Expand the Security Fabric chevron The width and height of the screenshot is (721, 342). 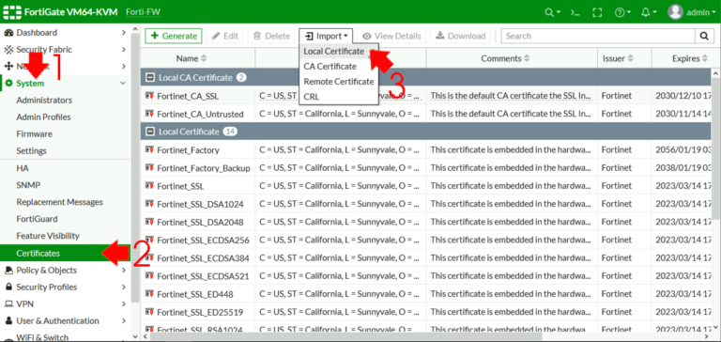pyautogui.click(x=123, y=50)
